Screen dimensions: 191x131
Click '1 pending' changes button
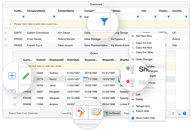click(66, 113)
